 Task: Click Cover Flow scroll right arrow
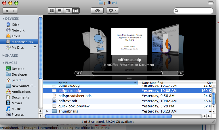tap(181, 73)
